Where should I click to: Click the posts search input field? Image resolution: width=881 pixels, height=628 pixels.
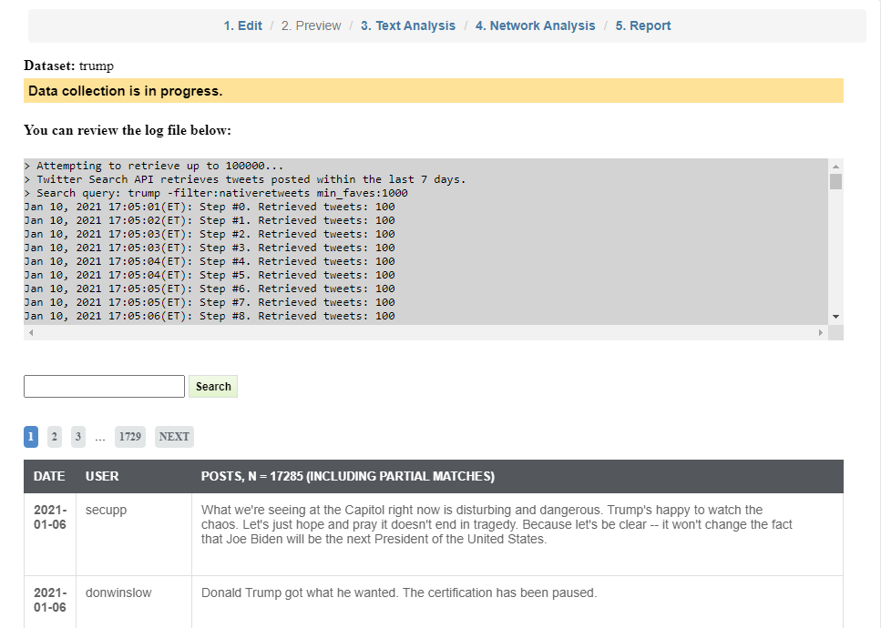pyautogui.click(x=104, y=387)
